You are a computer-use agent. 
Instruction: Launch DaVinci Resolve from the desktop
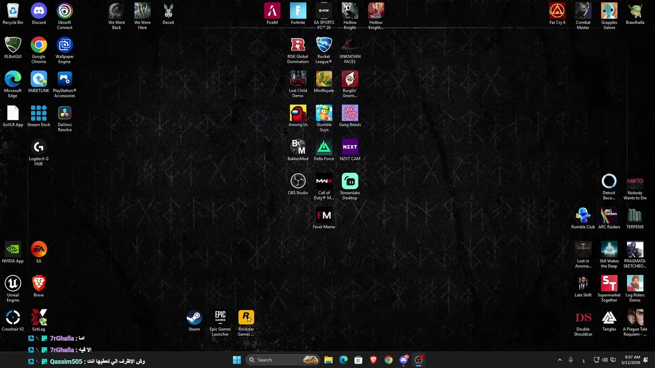click(x=64, y=119)
